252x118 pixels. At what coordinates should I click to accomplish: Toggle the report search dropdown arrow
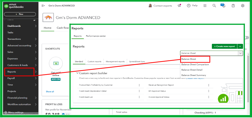[240, 53]
